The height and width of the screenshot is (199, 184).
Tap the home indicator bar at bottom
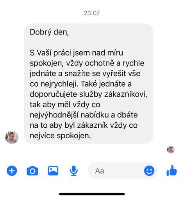pos(92,194)
